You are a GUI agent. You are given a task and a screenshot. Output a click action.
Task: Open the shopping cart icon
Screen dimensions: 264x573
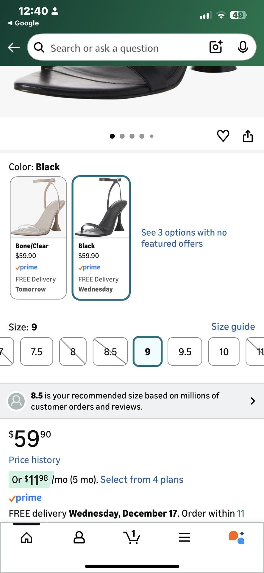click(132, 537)
